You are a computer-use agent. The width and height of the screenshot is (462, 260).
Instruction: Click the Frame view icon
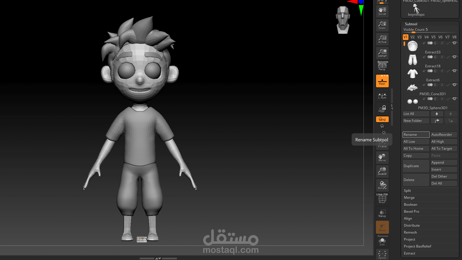tap(382, 144)
